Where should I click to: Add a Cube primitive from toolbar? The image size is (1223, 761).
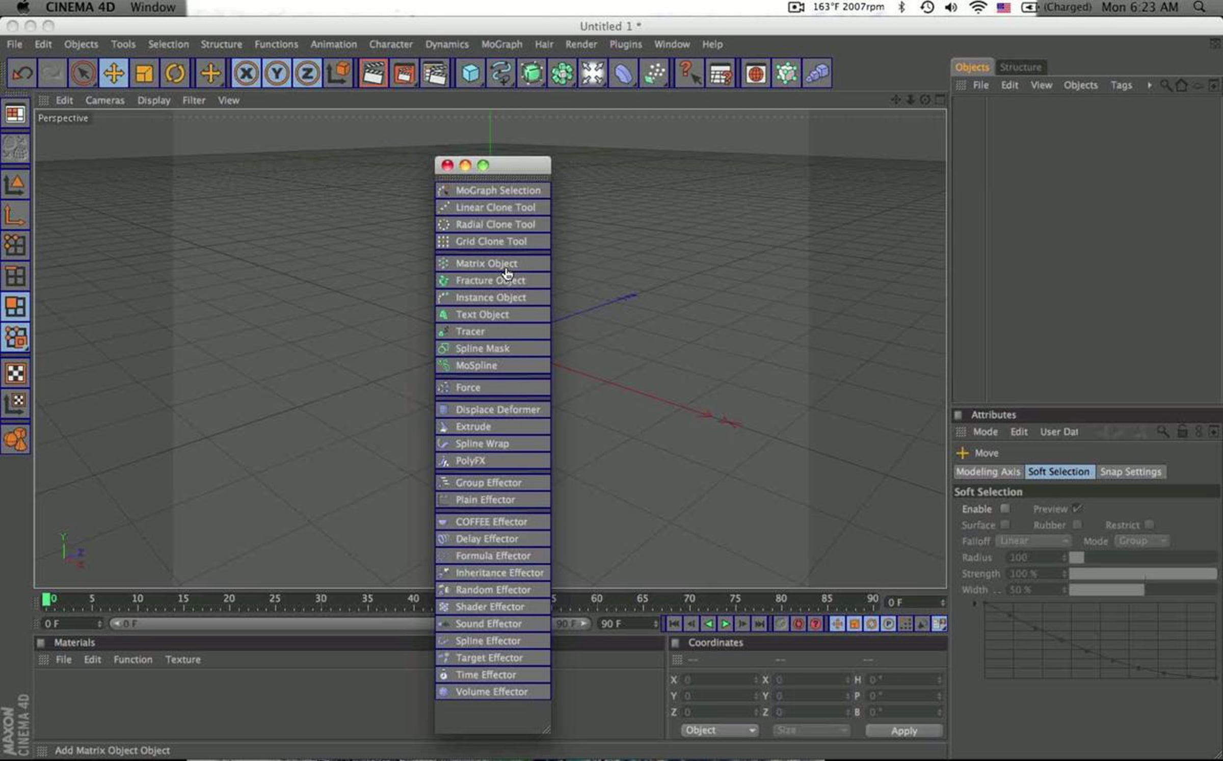470,74
